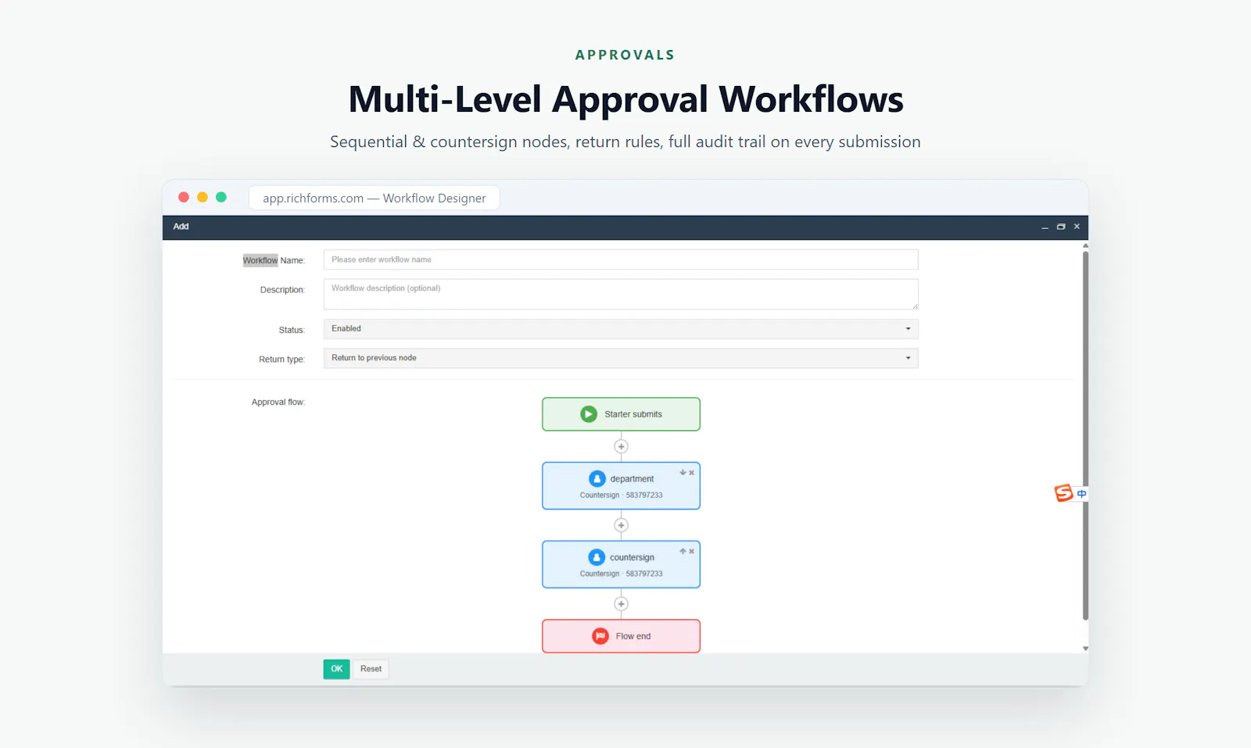This screenshot has width=1251, height=748.
Task: Click the red window close dot
Action: [x=184, y=197]
